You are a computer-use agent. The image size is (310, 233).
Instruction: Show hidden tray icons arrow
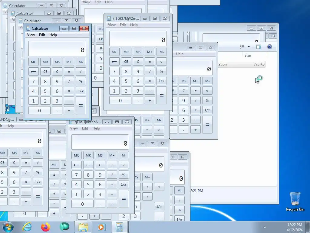click(265, 227)
